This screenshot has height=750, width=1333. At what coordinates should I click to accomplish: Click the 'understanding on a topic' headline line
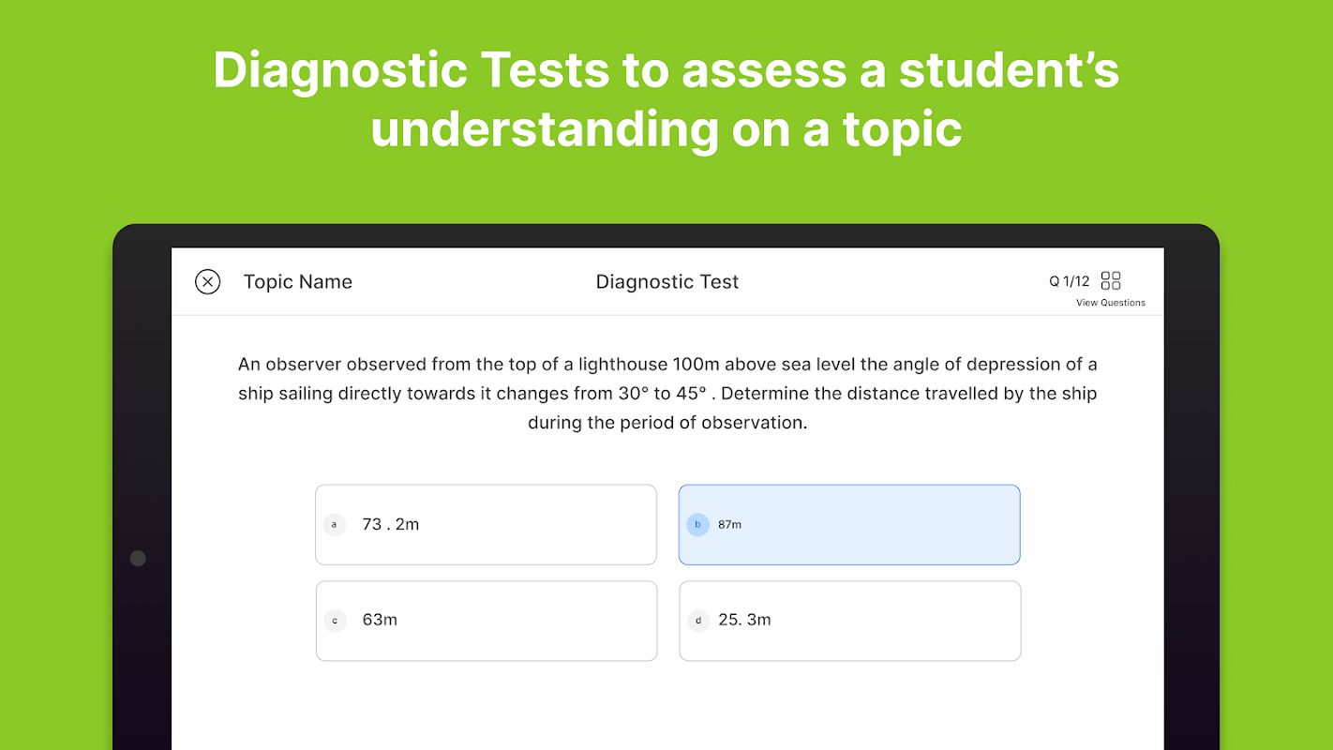click(666, 129)
